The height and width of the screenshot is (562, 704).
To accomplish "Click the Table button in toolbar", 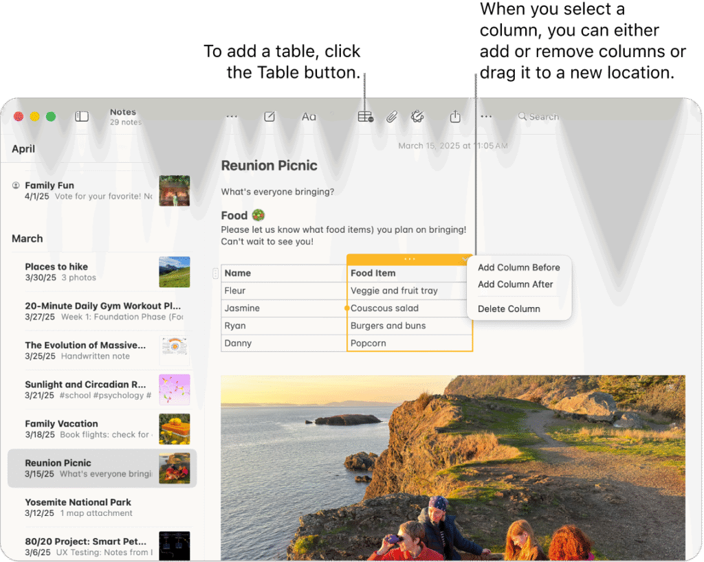I will click(365, 117).
